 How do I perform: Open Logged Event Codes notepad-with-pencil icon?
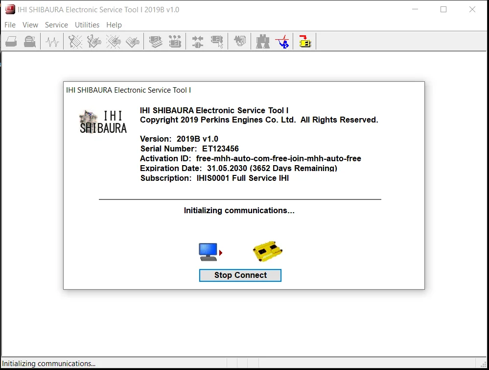pos(133,42)
